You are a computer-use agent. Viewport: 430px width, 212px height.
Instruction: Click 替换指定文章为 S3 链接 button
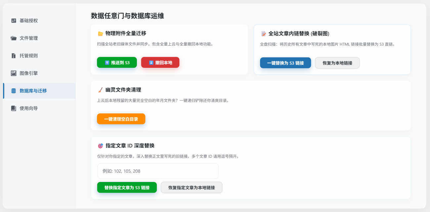tap(127, 188)
